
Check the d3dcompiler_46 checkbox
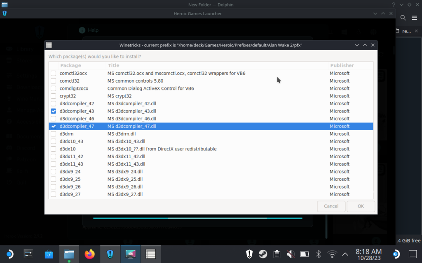[53, 119]
